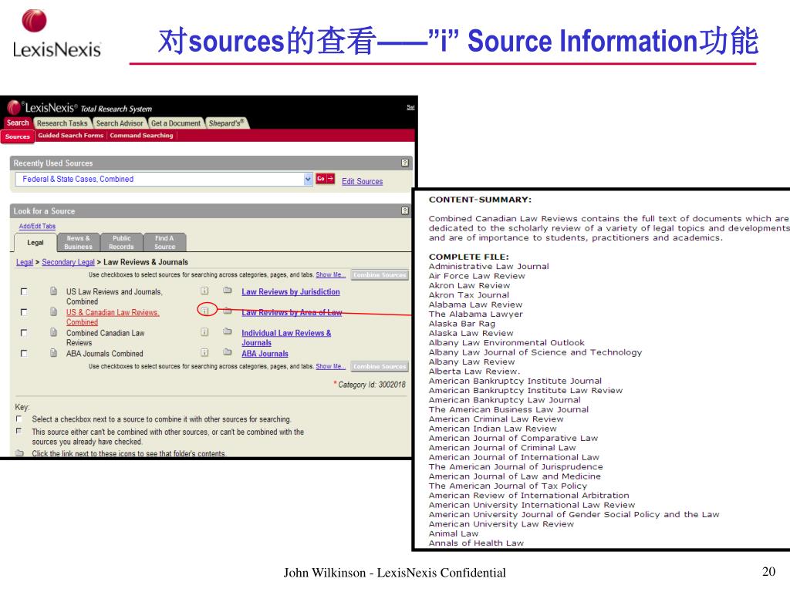Open Law Reviews by Area of Law link

292,313
